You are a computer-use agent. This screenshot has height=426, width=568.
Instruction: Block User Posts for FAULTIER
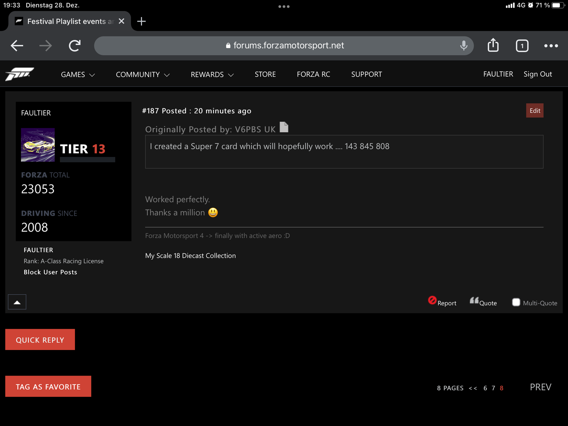[50, 272]
